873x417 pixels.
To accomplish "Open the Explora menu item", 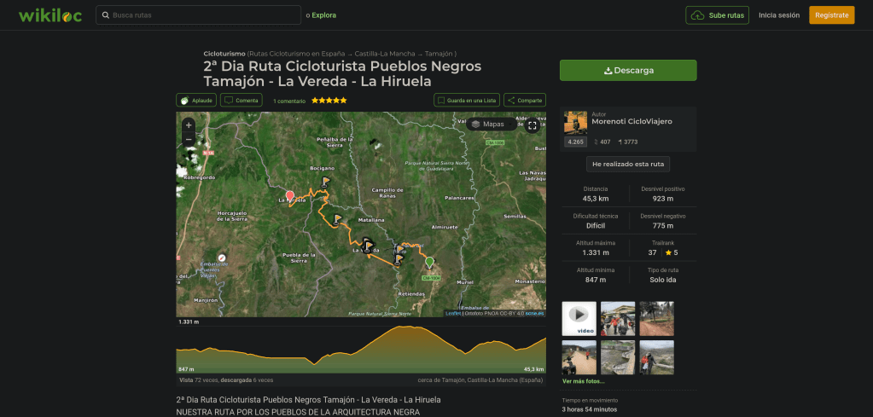I will (x=323, y=15).
